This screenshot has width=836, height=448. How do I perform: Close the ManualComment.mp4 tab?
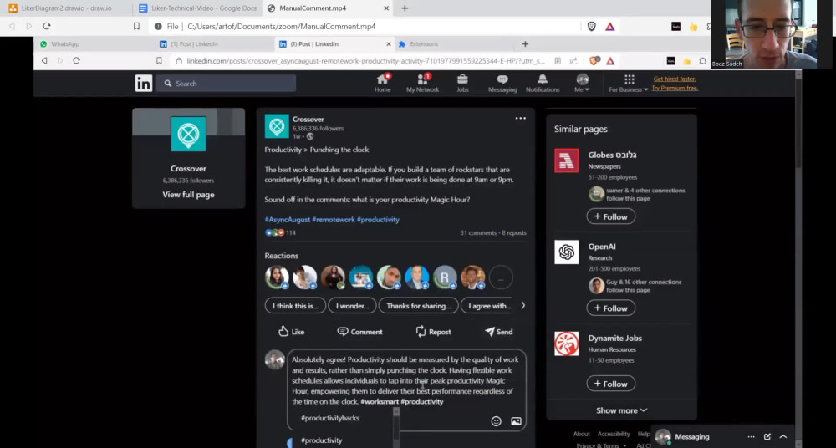386,8
